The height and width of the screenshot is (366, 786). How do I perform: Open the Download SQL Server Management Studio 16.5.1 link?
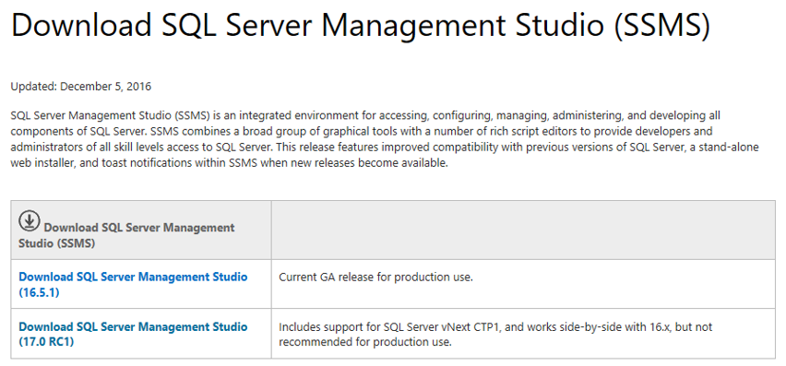(x=133, y=284)
